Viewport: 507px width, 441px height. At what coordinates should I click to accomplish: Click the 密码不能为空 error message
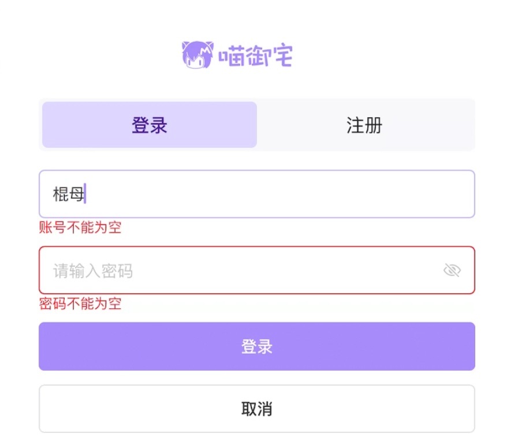coord(80,304)
